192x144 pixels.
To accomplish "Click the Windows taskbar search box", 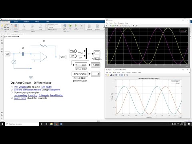I will click(22, 124).
